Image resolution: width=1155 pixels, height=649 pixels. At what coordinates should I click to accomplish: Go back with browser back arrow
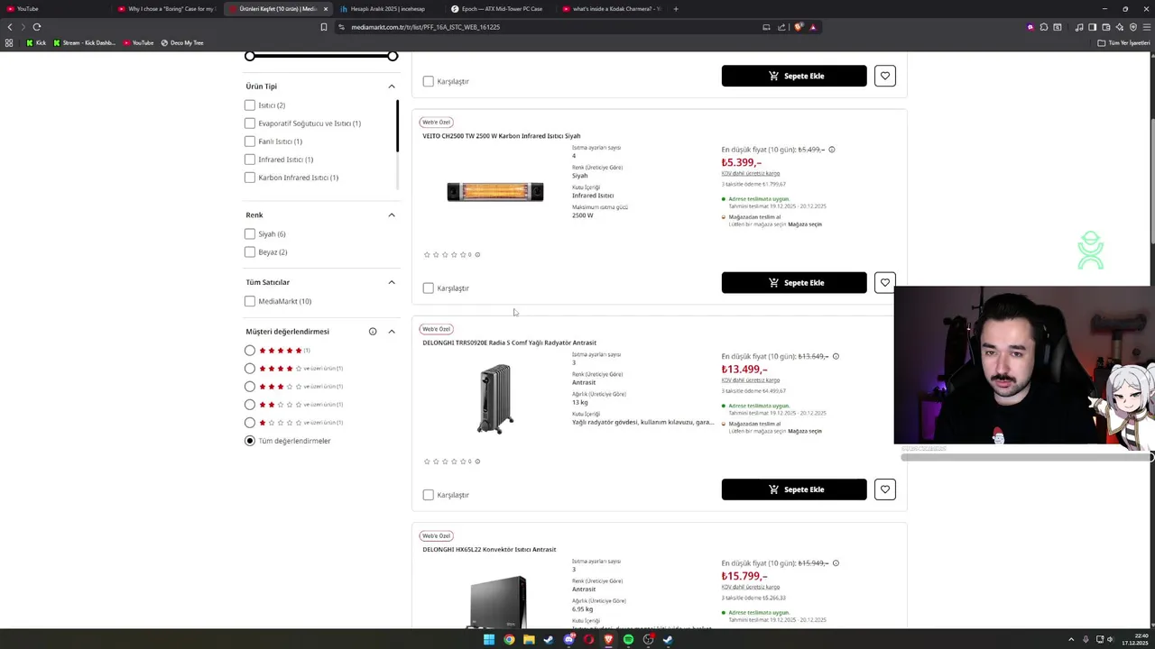10,27
